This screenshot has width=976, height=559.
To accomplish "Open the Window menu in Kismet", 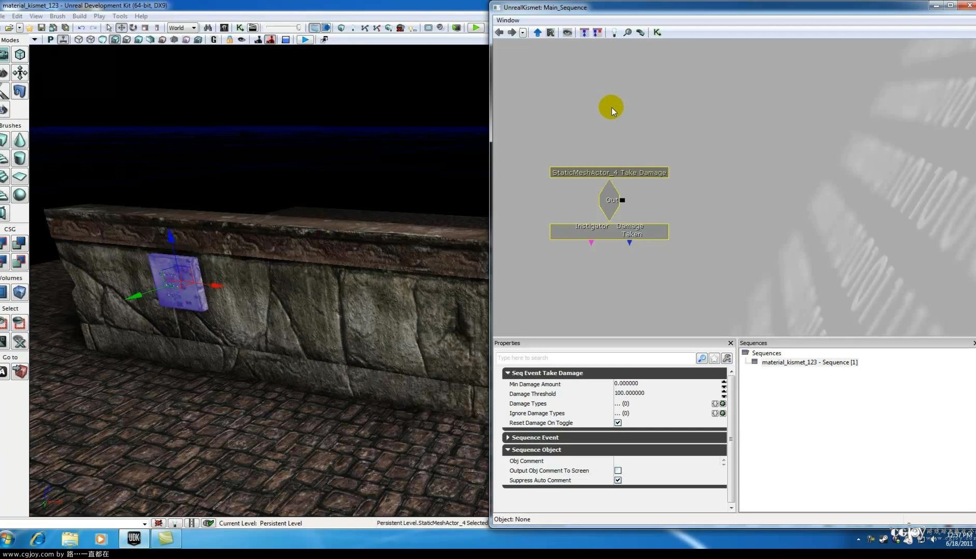I will [x=507, y=20].
